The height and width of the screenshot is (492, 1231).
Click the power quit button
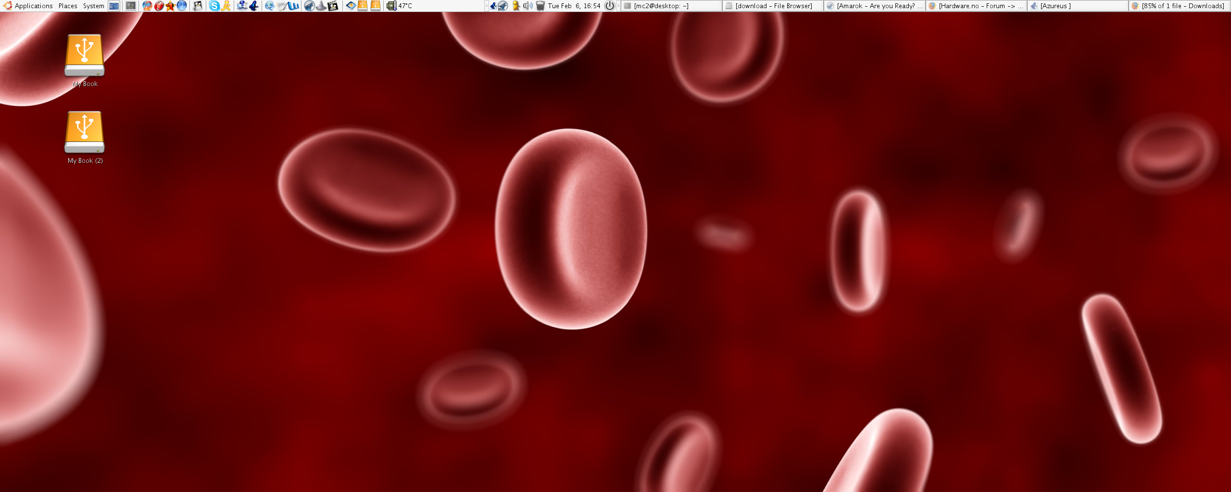(x=610, y=6)
